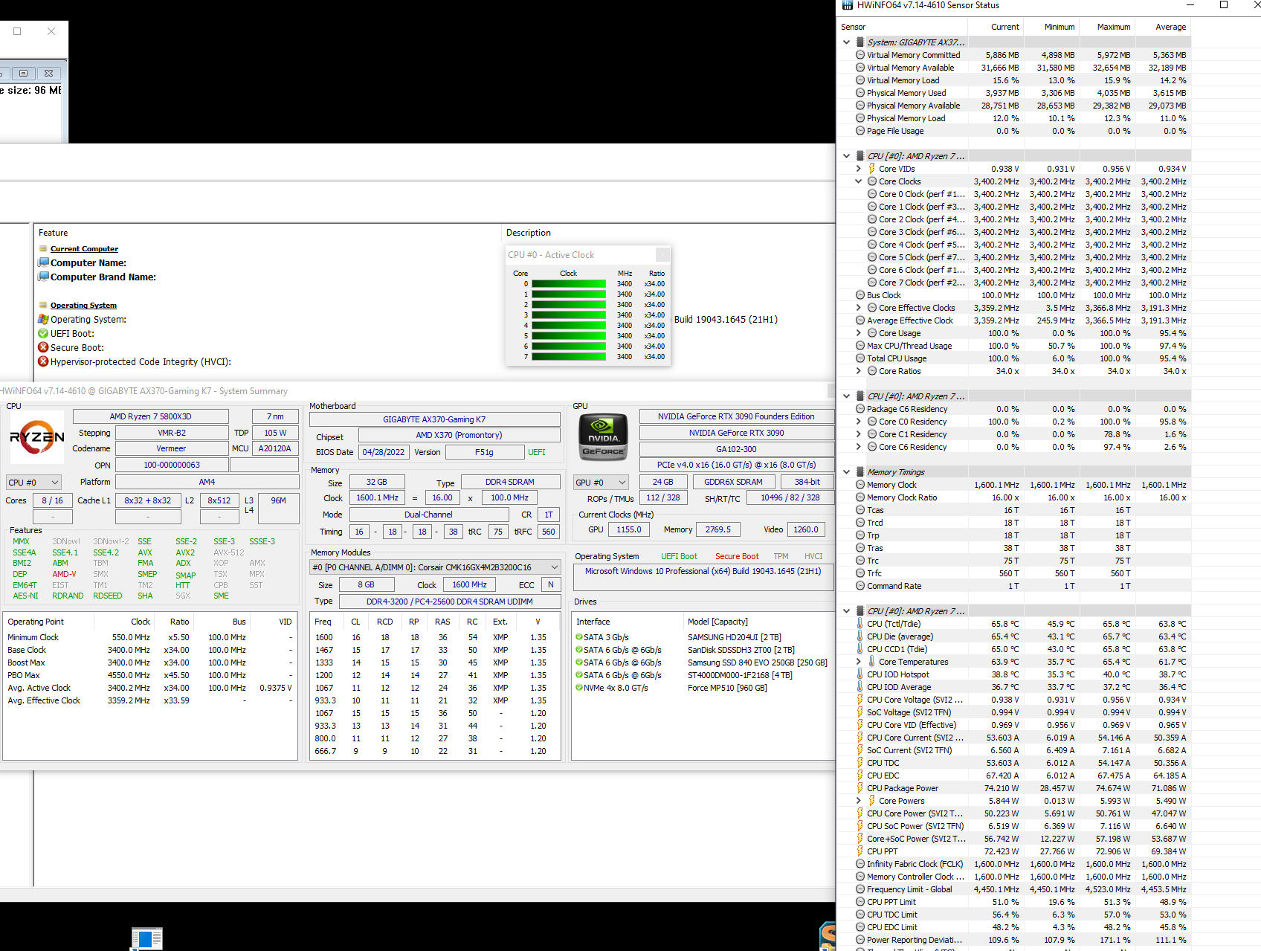Image resolution: width=1261 pixels, height=951 pixels.
Task: Click the HWiNFO64 Sensor Status title bar icon
Action: pyautogui.click(x=847, y=5)
